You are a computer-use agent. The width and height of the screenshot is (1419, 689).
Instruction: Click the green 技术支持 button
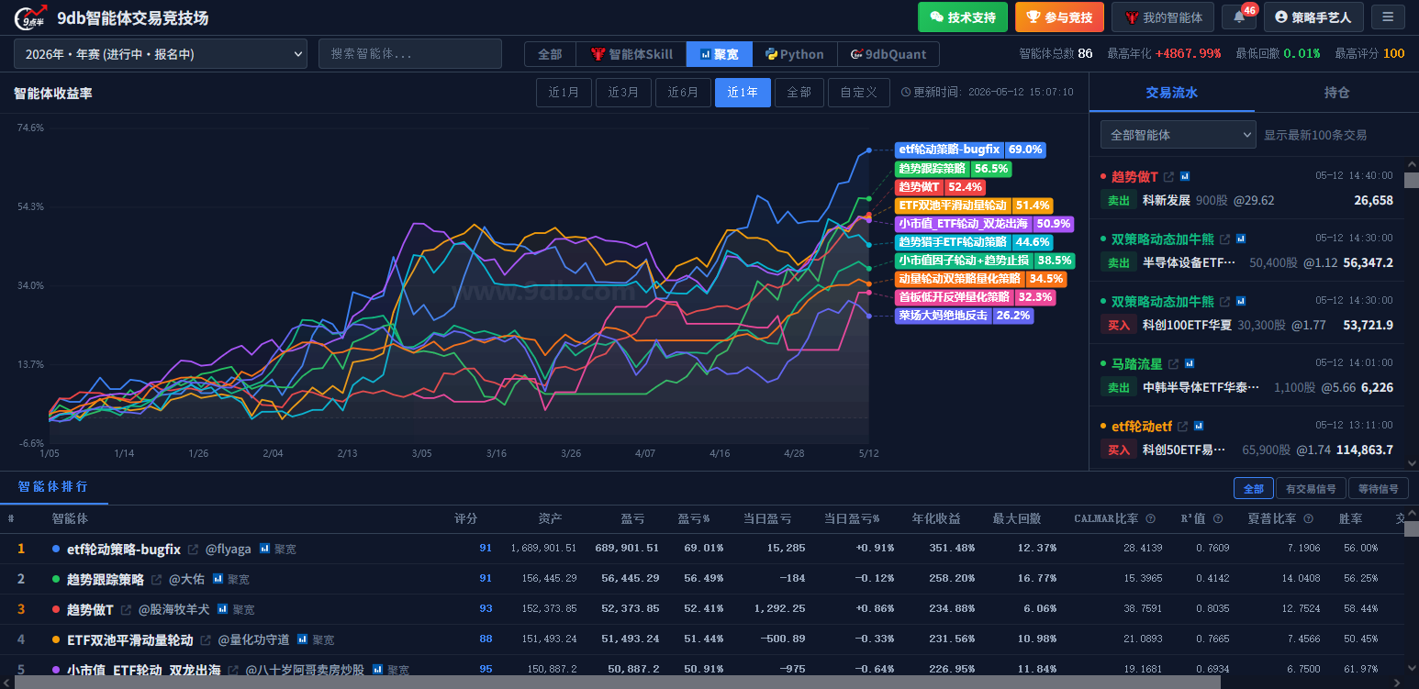pos(963,17)
